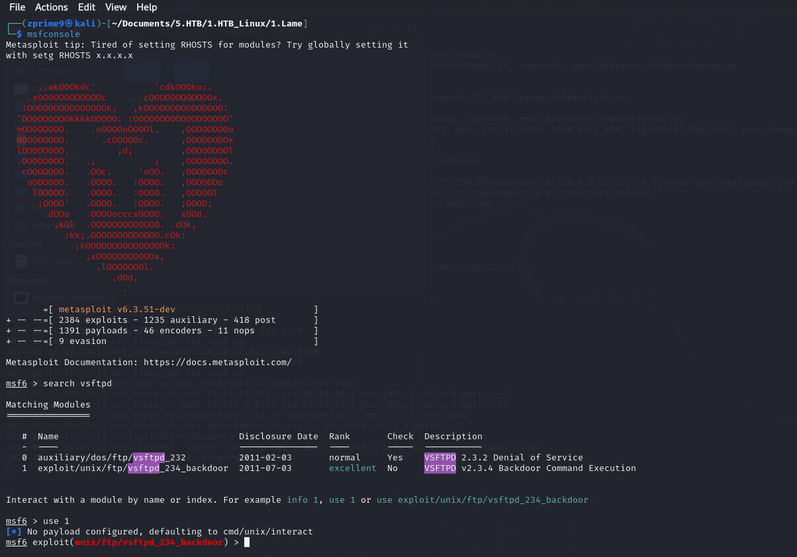Viewport: 797px width, 557px height.
Task: Click the blue [*] status indicator
Action: (13, 532)
